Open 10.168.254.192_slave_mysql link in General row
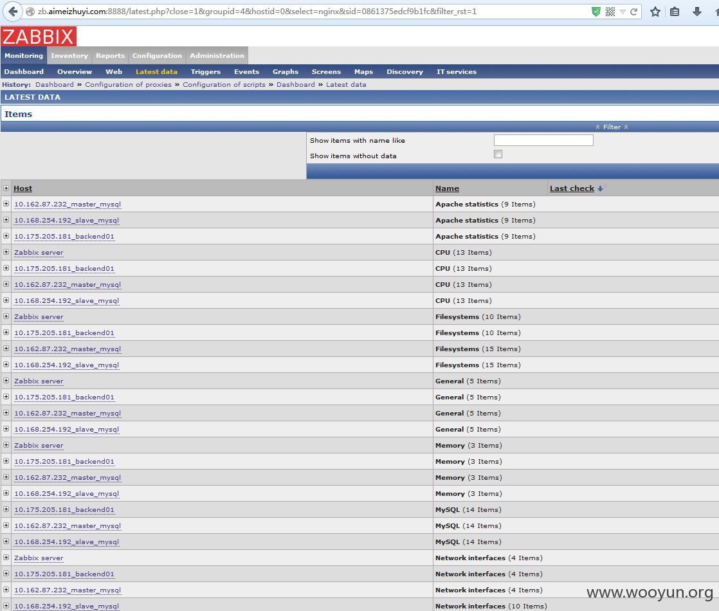The image size is (719, 611). pos(66,430)
